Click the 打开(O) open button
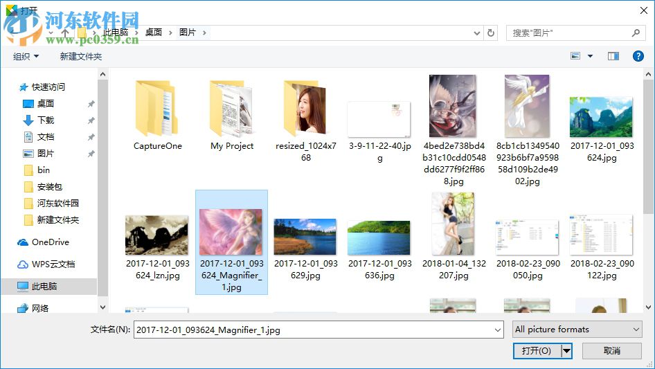 click(537, 350)
